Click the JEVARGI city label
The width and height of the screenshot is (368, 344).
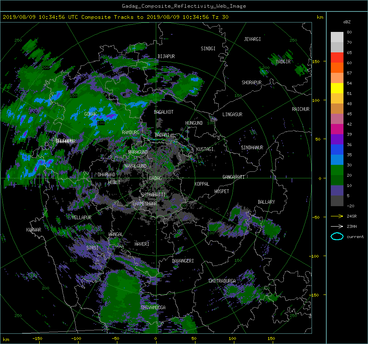click(x=252, y=39)
